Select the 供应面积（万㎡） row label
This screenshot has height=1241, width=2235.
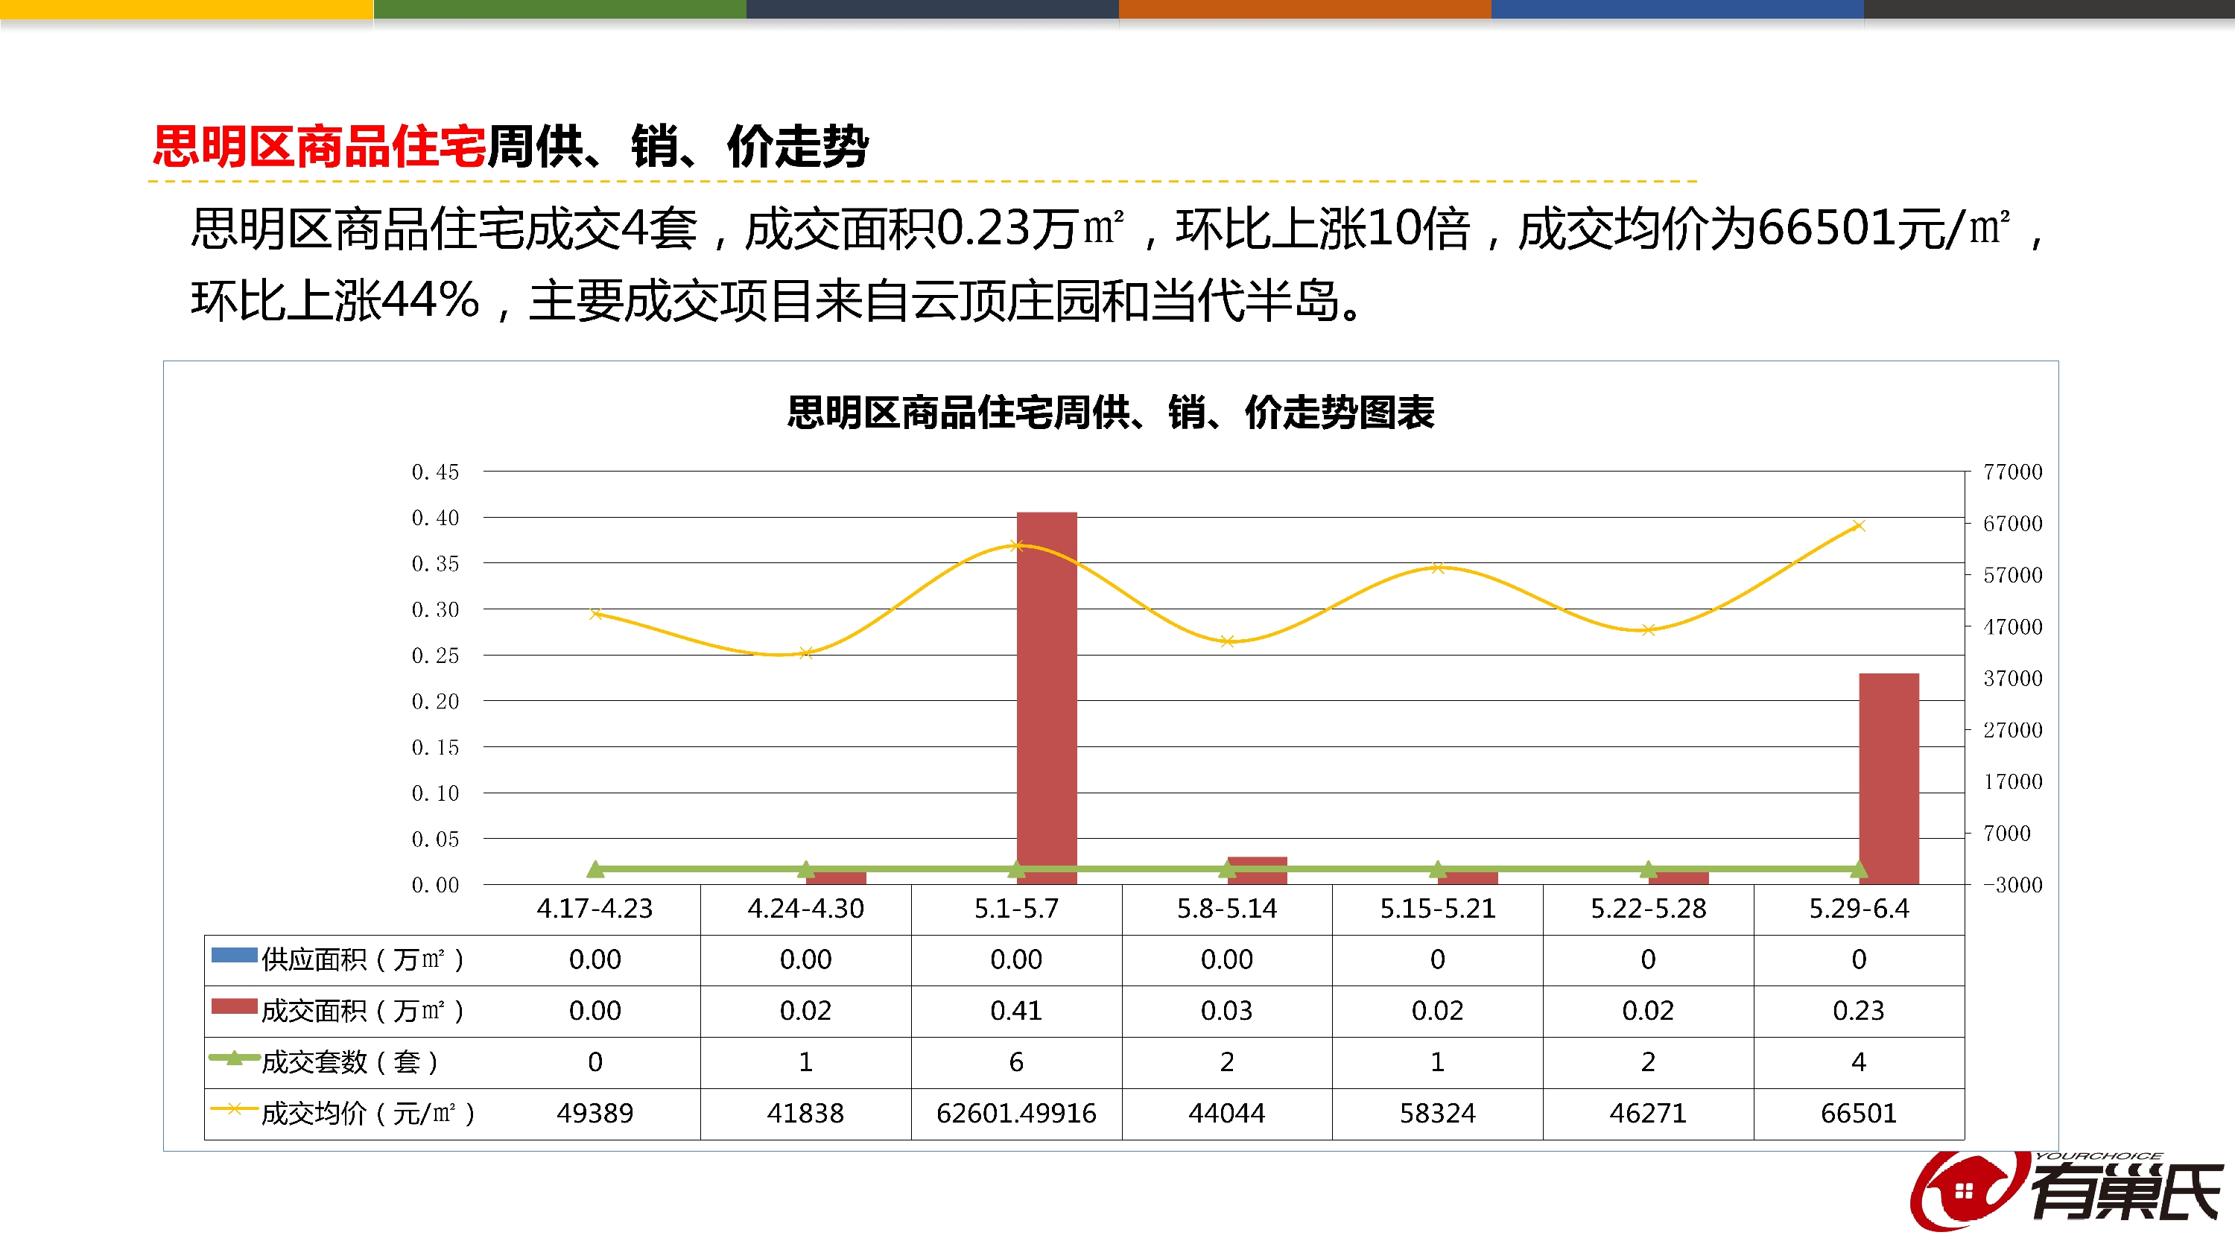point(363,959)
